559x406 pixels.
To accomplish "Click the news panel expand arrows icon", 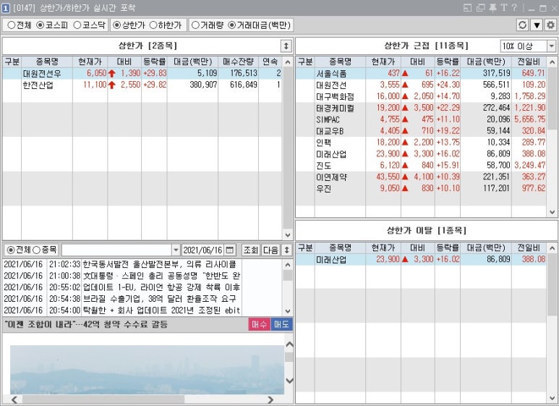I will pos(286,250).
